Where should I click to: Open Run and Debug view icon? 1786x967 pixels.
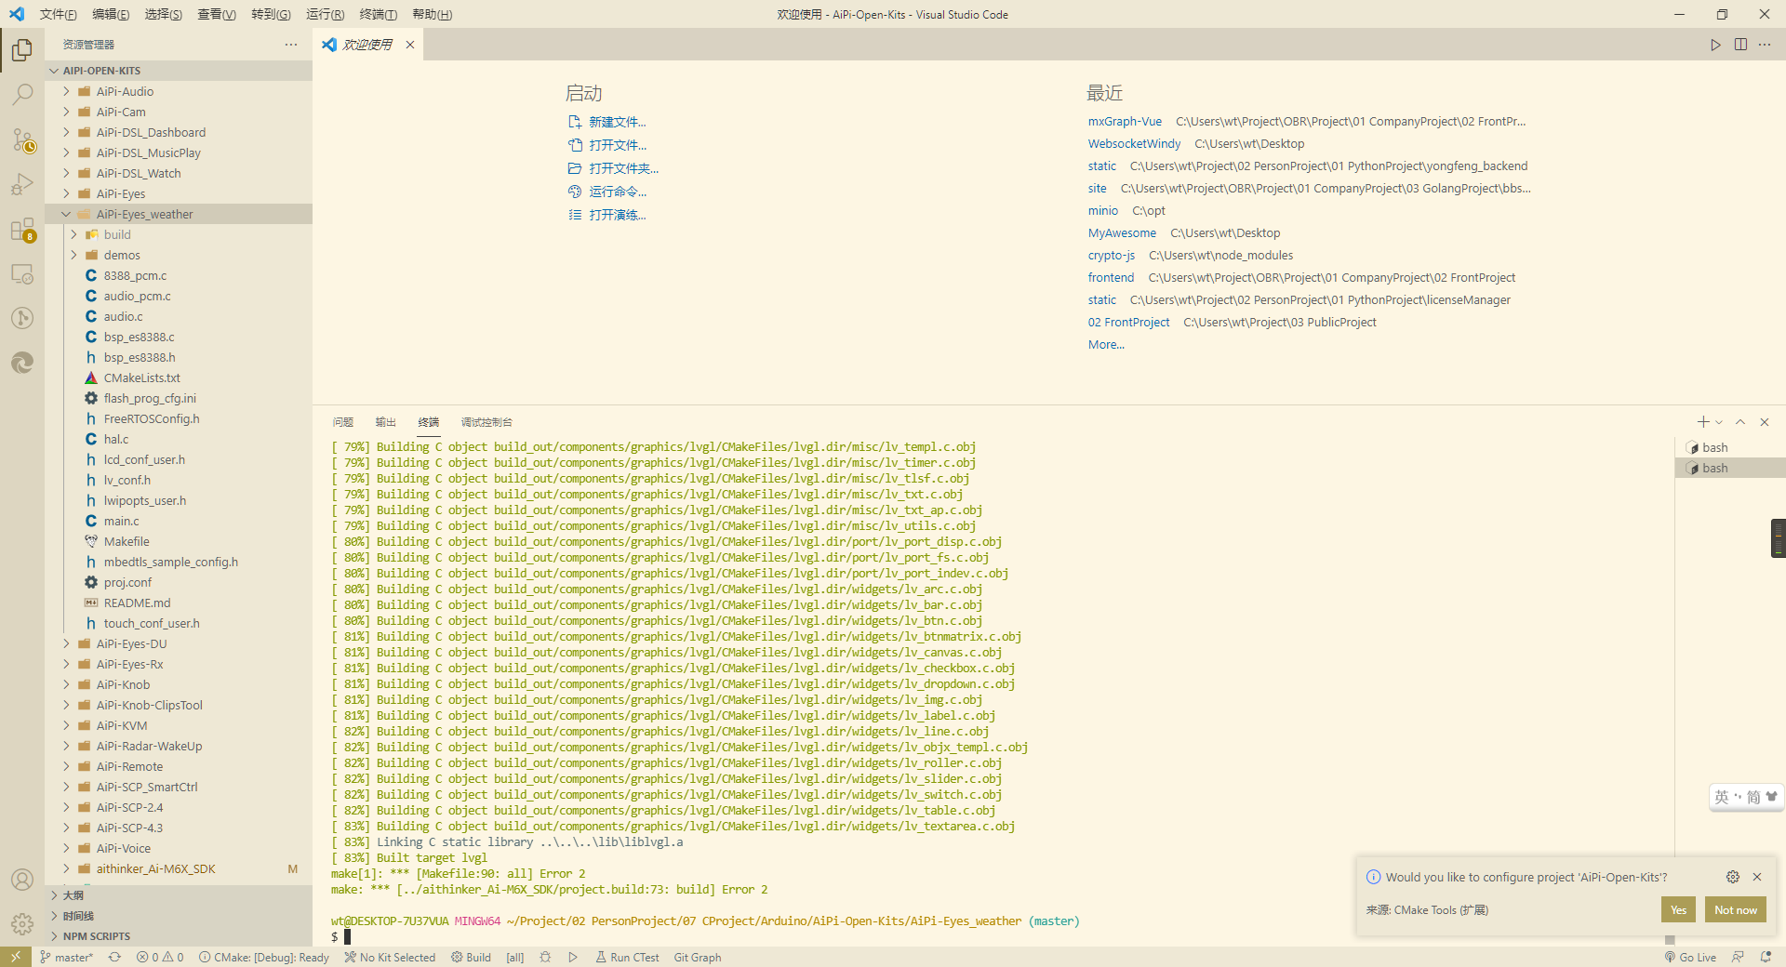[22, 184]
